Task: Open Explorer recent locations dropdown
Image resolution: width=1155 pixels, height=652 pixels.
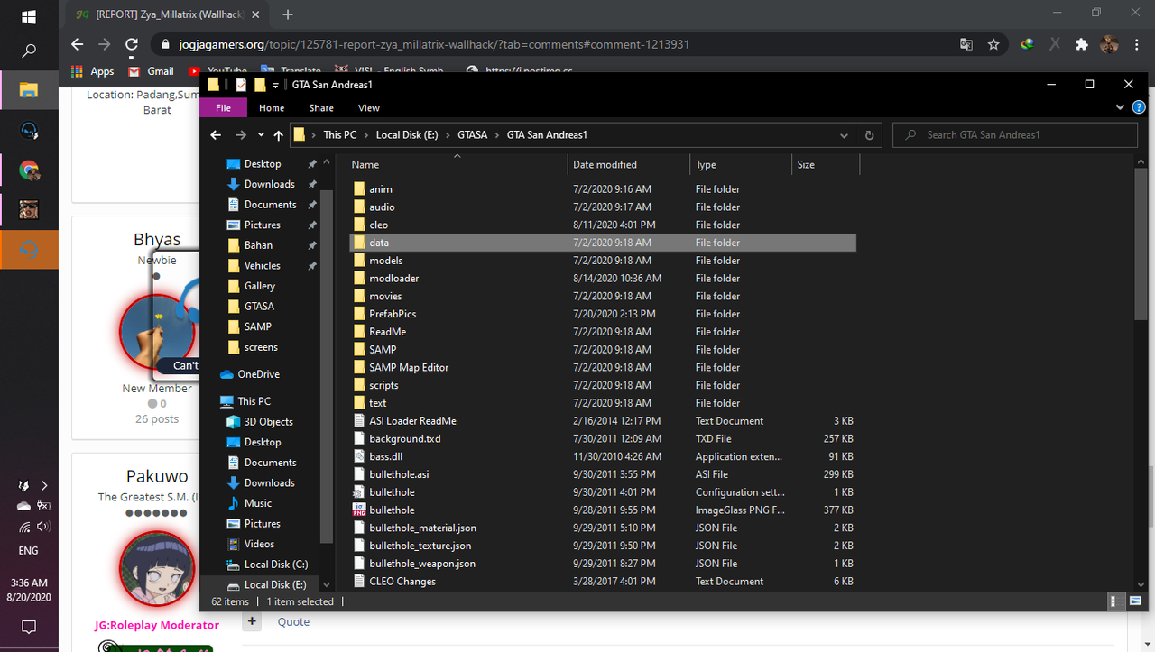Action: click(x=261, y=135)
